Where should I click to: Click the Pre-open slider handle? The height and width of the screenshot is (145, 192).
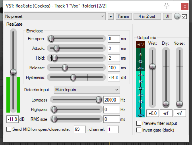click(x=51, y=39)
